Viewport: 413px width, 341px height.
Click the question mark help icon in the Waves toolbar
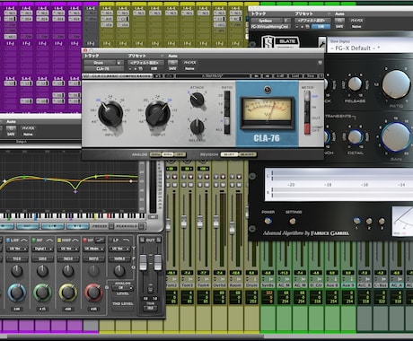coord(321,76)
